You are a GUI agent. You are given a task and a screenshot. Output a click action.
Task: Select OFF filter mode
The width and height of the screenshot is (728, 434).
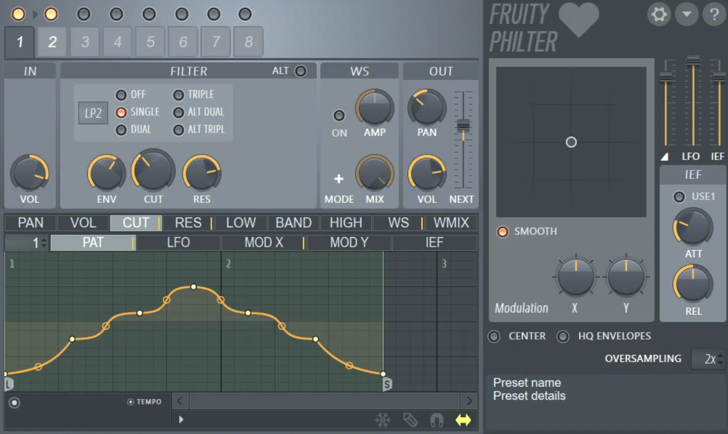click(x=131, y=94)
